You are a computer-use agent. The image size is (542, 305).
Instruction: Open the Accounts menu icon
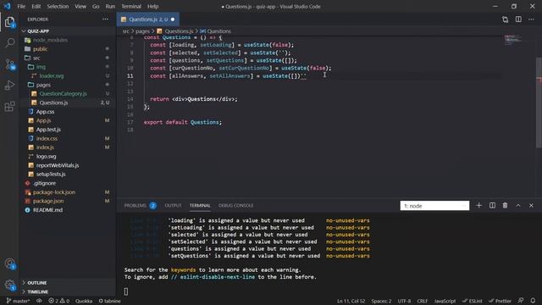9,264
